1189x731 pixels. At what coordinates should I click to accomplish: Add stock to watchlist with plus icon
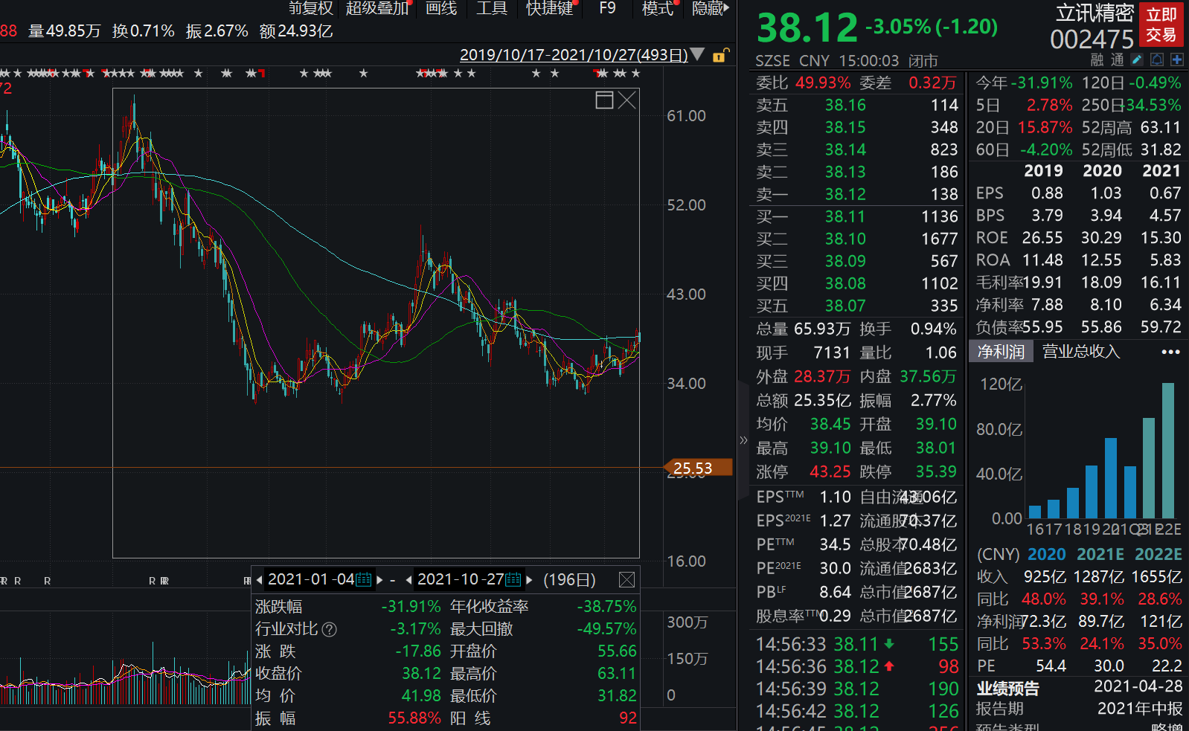(x=1177, y=59)
